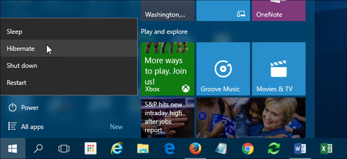Click the New label beside All apps
Screen dimensions: 347x159
(x=116, y=127)
